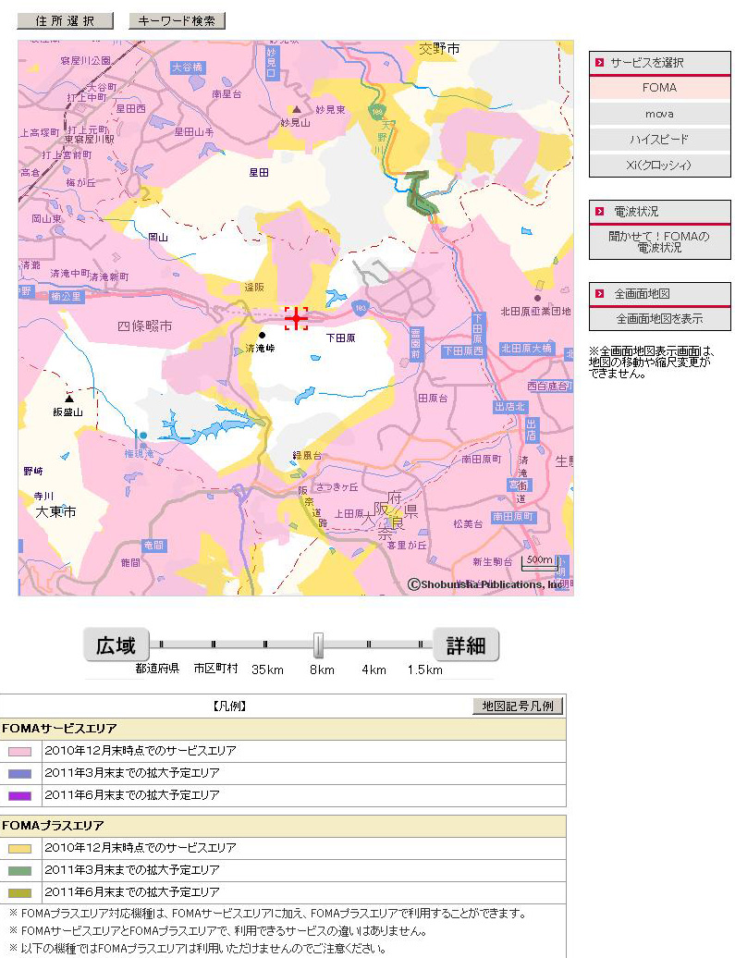Click 全画面地図を表示 full-screen map button

coord(659,319)
